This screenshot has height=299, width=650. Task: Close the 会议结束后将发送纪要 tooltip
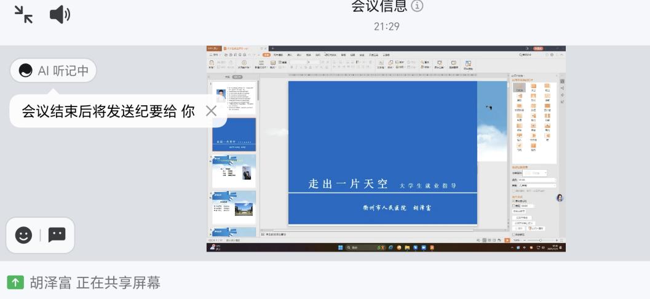(x=211, y=111)
